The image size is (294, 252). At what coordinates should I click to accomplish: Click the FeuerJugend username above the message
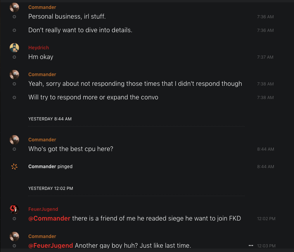click(43, 209)
